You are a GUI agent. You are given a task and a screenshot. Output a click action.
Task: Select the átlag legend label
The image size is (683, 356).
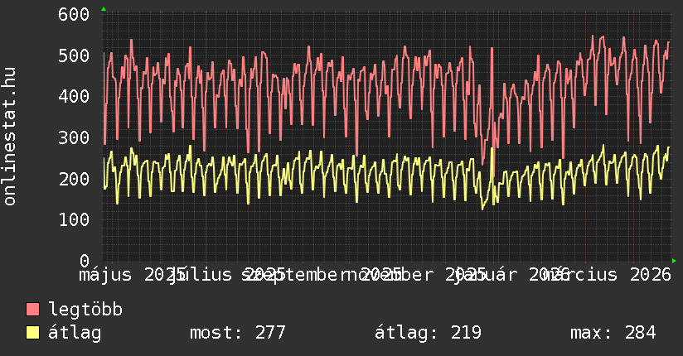pyautogui.click(x=75, y=333)
